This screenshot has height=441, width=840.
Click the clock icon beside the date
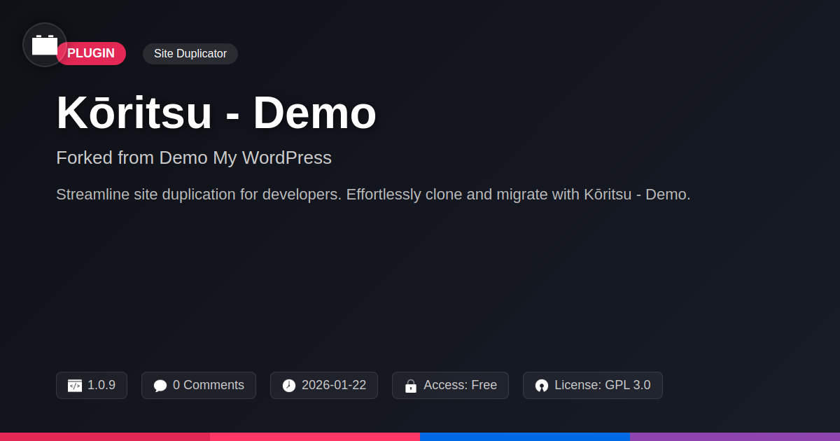tap(289, 386)
